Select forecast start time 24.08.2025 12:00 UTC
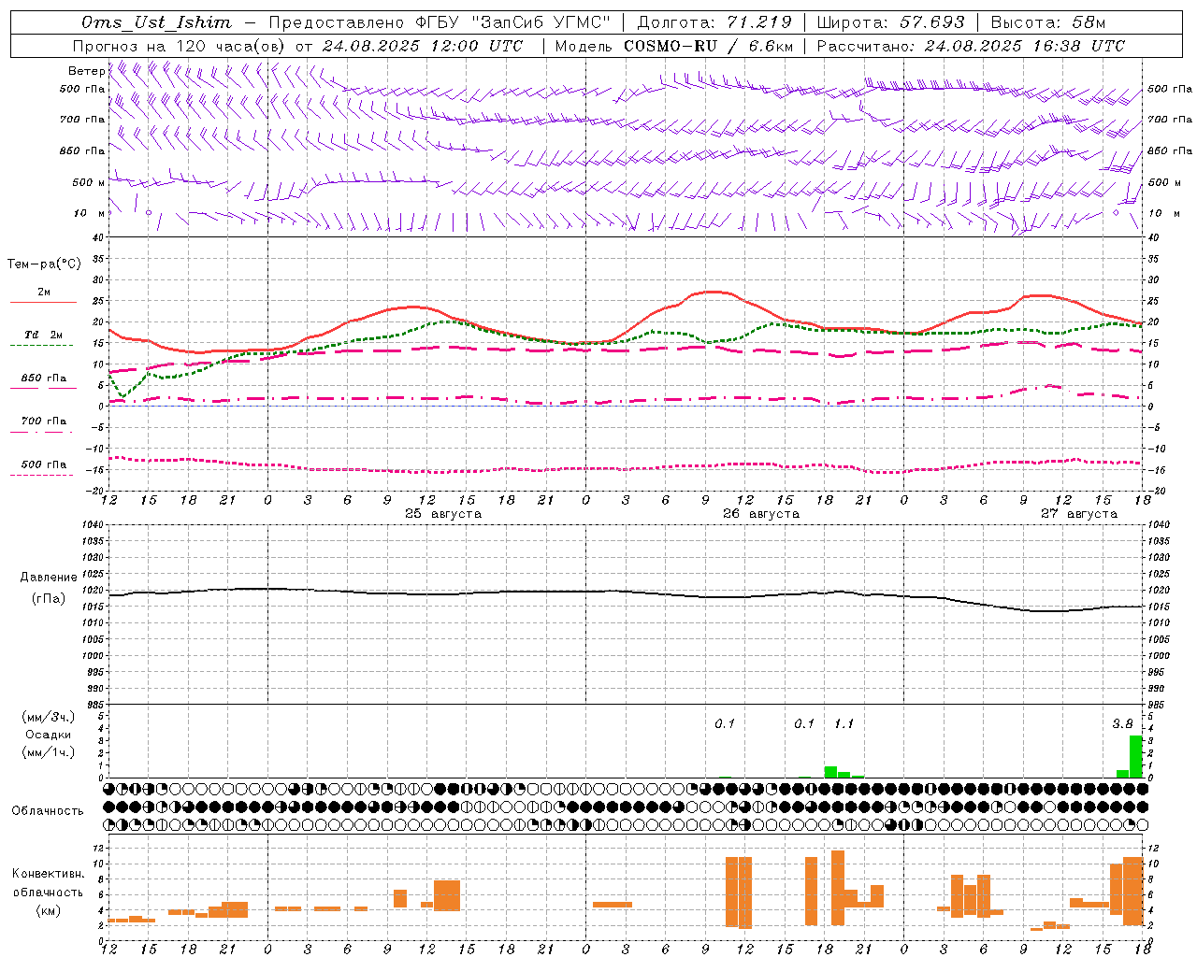The width and height of the screenshot is (1197, 957). (423, 46)
